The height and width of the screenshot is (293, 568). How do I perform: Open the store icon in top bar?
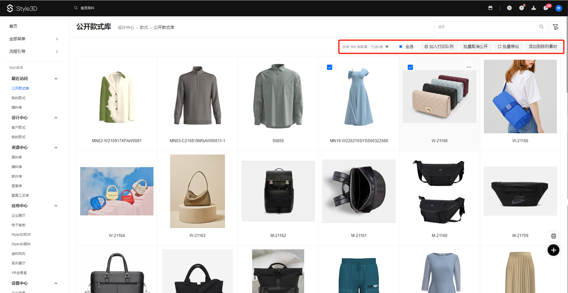click(x=490, y=8)
